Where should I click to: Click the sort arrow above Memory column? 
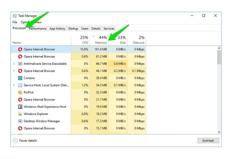pyautogui.click(x=93, y=36)
